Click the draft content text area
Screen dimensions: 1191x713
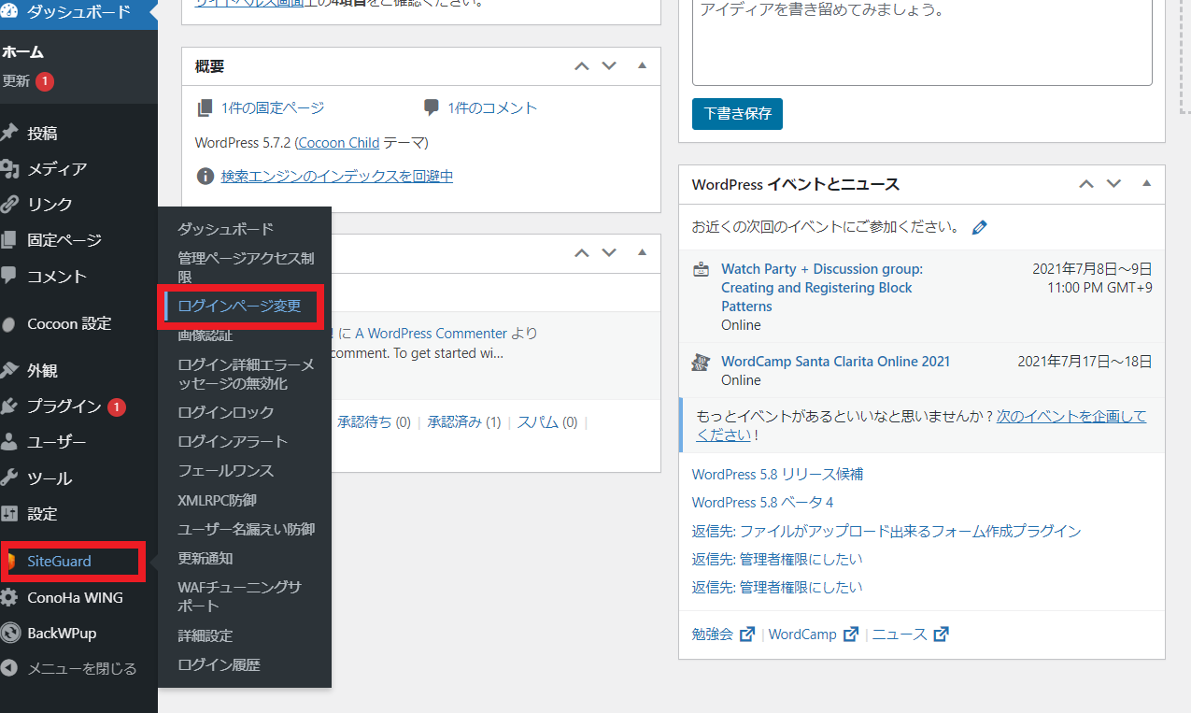pyautogui.click(x=922, y=40)
